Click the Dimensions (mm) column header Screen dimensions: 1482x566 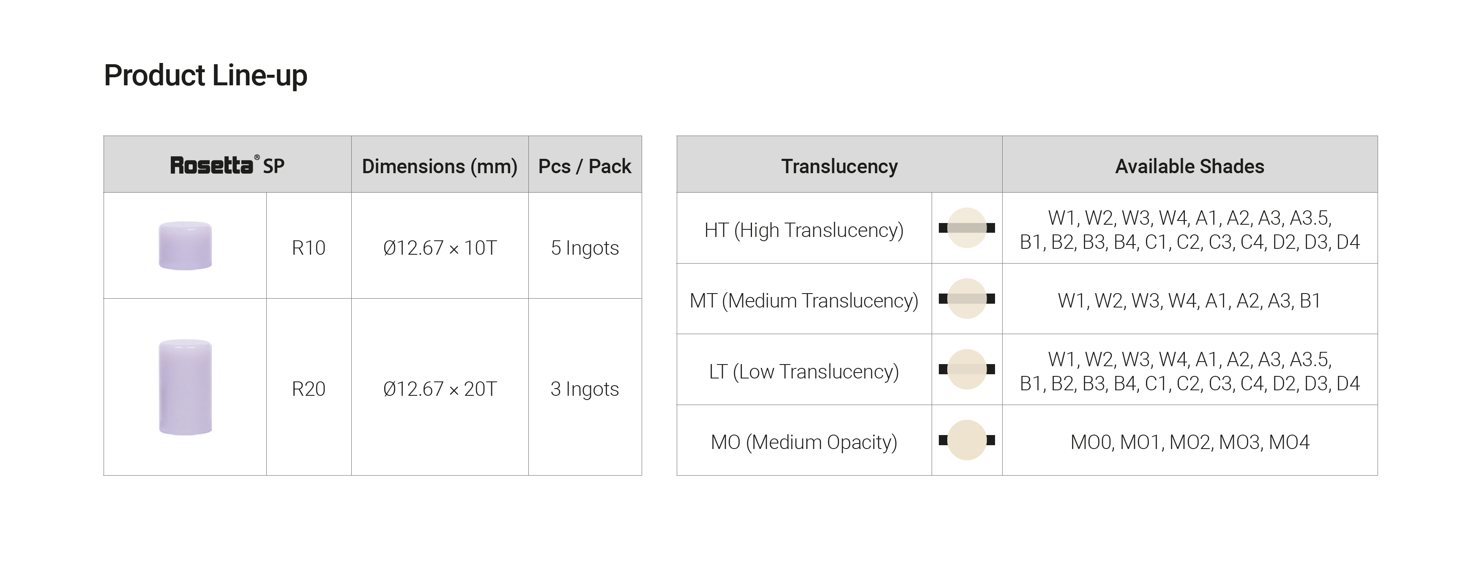coord(440,166)
